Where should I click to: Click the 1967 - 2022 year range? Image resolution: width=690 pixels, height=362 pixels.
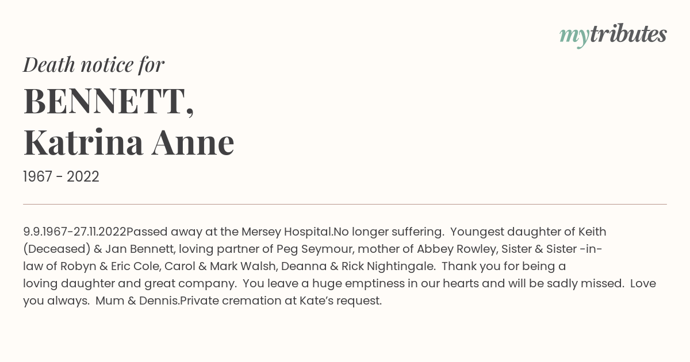click(x=61, y=177)
